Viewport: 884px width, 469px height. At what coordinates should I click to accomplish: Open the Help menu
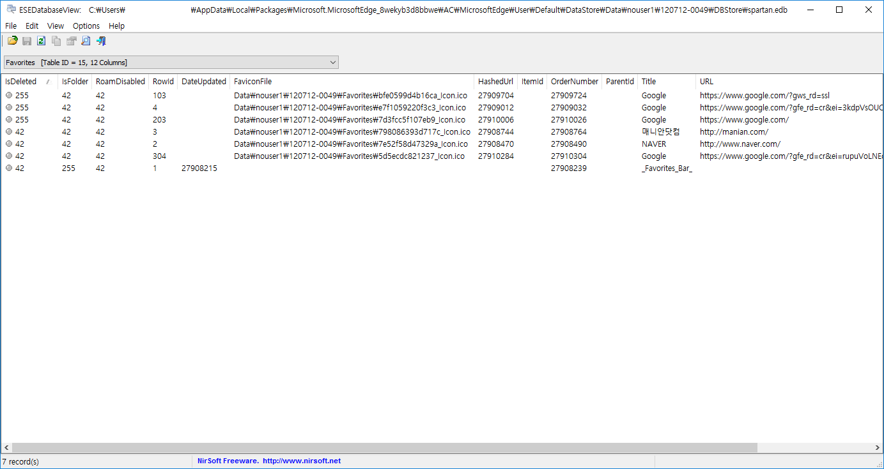pos(117,26)
